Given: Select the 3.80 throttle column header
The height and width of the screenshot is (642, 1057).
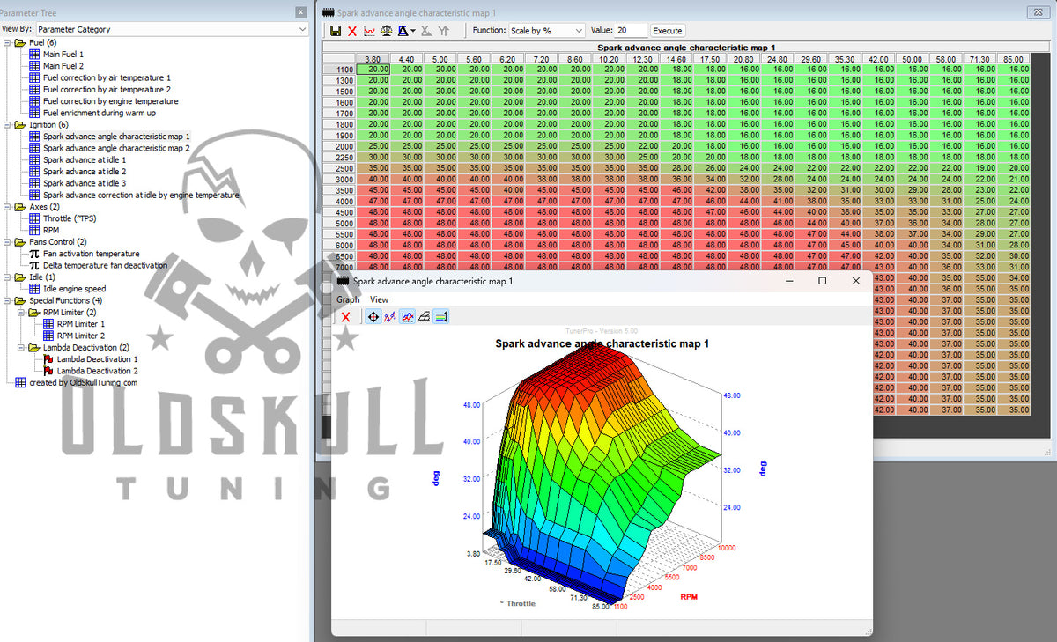Looking at the screenshot, I should pyautogui.click(x=373, y=59).
